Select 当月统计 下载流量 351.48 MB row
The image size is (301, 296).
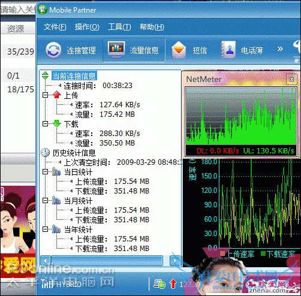point(112,220)
